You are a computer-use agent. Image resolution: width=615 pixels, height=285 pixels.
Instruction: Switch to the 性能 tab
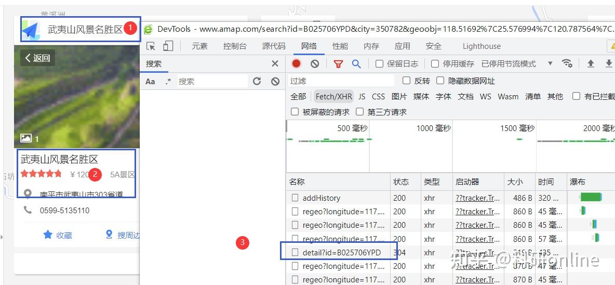(340, 46)
